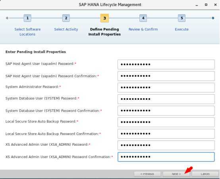Image resolution: width=220 pixels, height=179 pixels.
Task: Click the Enter Pending Install Properties heading
Action: (x=36, y=52)
